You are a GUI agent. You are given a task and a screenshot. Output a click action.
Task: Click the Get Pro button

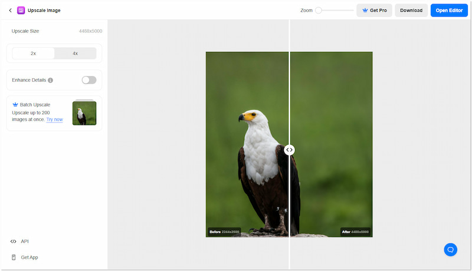pos(374,11)
